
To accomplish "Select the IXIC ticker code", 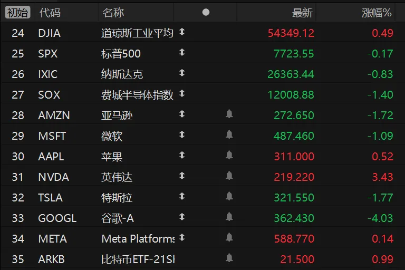I will (x=48, y=74).
